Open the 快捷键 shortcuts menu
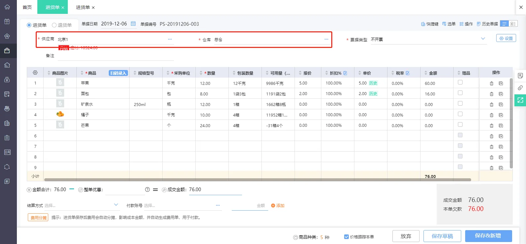This screenshot has height=244, width=526. (430, 24)
